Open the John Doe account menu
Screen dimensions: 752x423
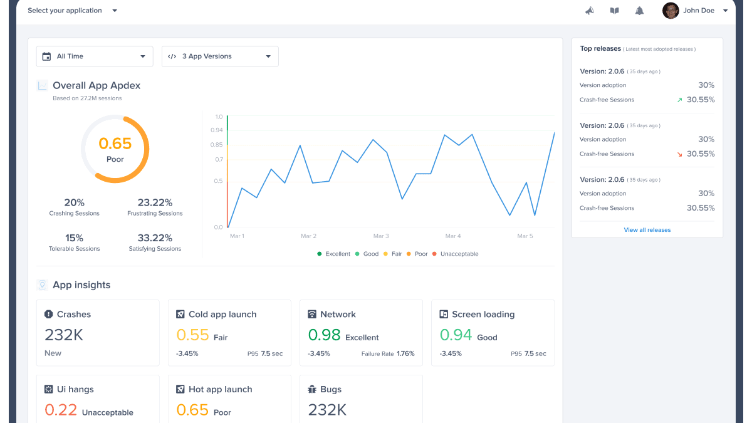697,10
